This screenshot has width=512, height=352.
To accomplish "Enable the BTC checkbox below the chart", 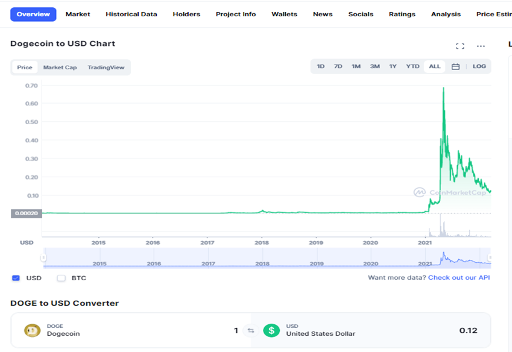I will (x=61, y=278).
